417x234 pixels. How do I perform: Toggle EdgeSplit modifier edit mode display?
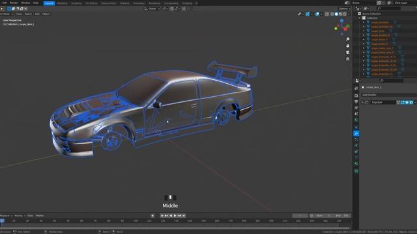click(x=403, y=103)
